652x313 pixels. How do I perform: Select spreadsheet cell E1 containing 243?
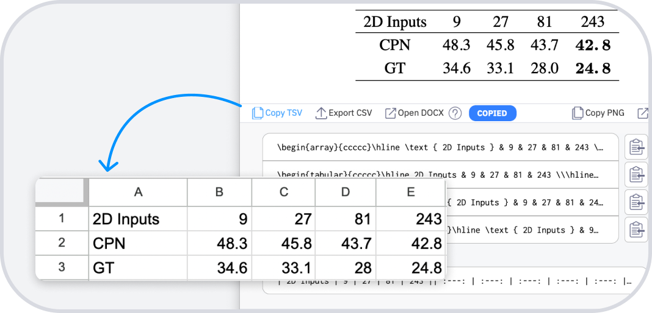[x=410, y=219]
